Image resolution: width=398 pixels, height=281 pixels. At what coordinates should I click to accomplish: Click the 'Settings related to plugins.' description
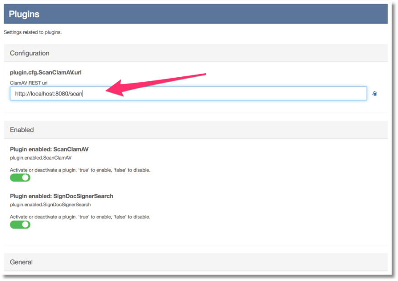tap(33, 32)
